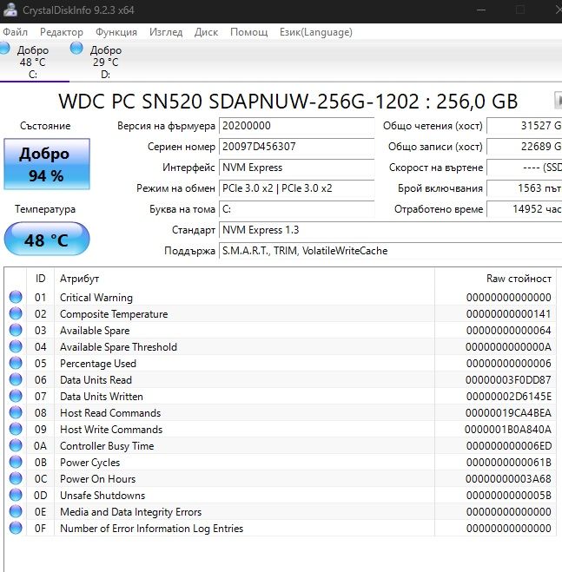Click the status orb for Power On Hours
The height and width of the screenshot is (572, 562).
click(16, 478)
